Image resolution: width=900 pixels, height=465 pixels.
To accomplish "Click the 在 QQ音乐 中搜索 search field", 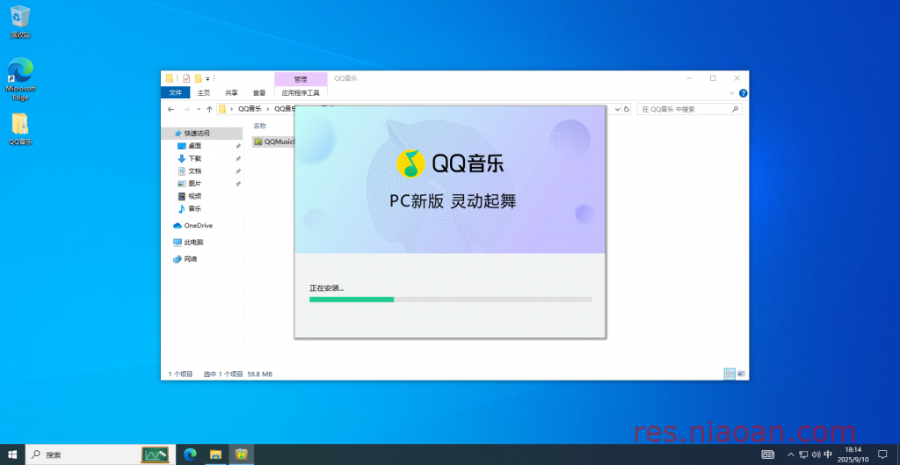I will pyautogui.click(x=689, y=109).
